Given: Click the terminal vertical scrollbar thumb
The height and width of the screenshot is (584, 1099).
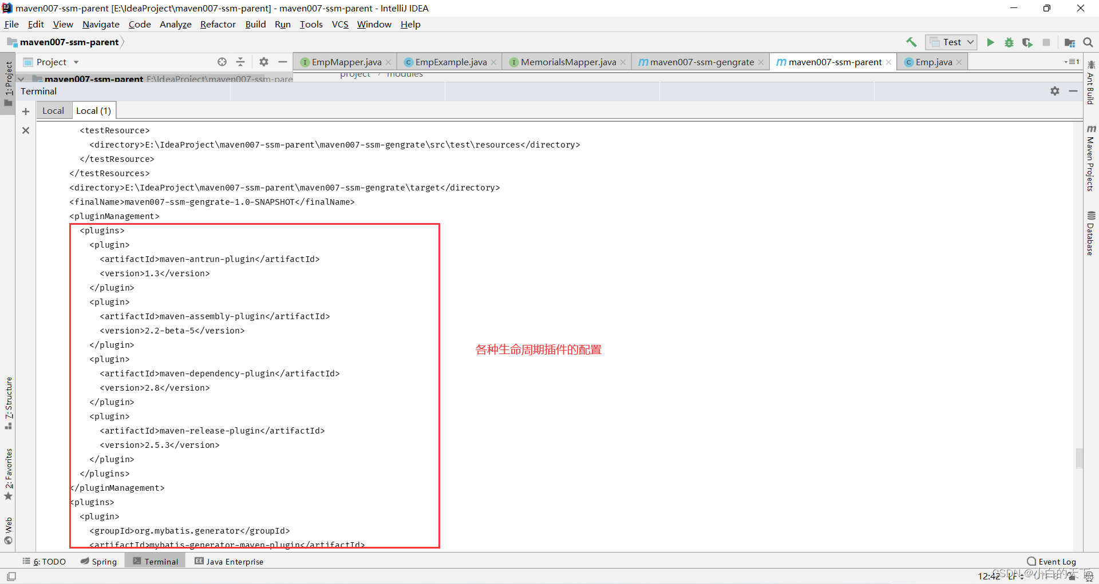Looking at the screenshot, I should coord(1079,458).
